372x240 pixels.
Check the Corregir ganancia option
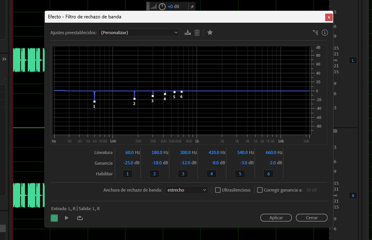point(260,190)
